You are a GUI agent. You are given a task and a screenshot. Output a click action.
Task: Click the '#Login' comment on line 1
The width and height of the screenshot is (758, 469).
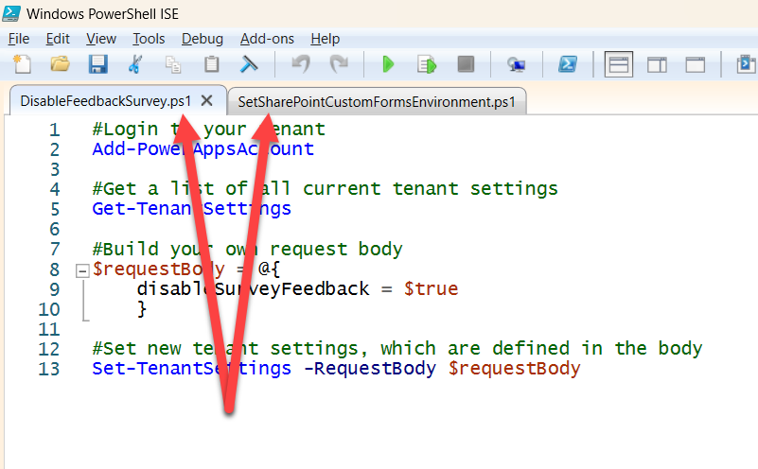[125, 130]
